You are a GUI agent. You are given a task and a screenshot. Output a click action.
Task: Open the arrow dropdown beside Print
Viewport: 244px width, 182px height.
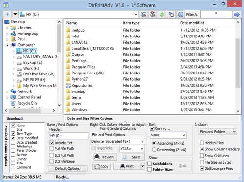142,166
